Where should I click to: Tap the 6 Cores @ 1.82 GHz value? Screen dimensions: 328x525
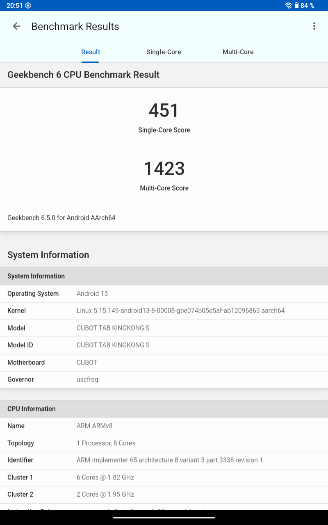[x=105, y=477]
